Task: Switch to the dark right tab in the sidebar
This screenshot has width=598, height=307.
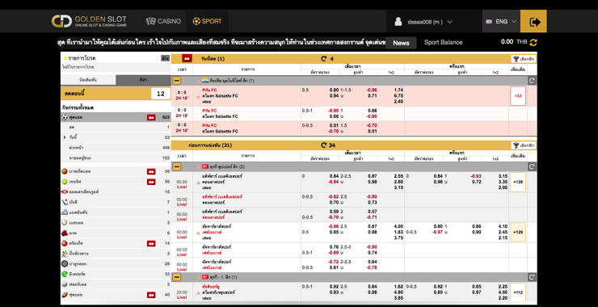Action: 143,80
